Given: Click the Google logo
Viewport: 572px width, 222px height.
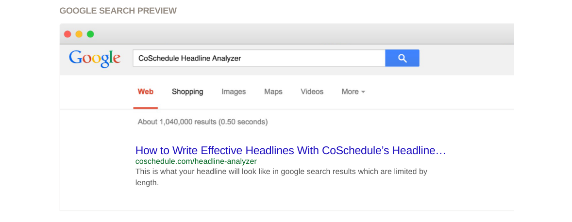Looking at the screenshot, I should pyautogui.click(x=95, y=58).
